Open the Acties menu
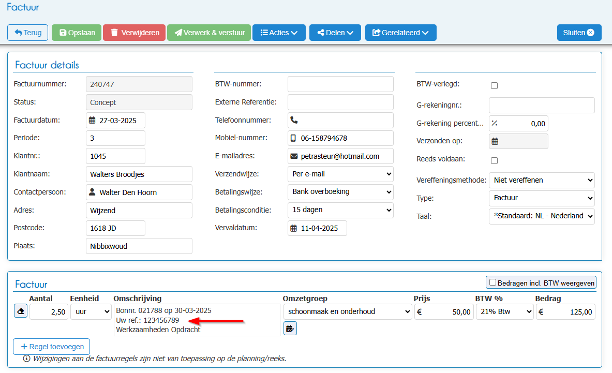Image resolution: width=612 pixels, height=373 pixels. point(279,33)
